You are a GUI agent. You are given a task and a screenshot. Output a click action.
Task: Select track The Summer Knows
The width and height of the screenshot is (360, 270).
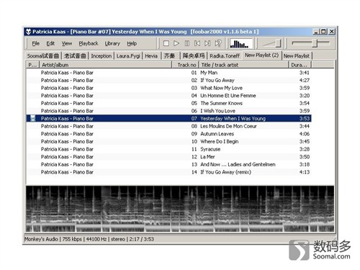click(168, 103)
